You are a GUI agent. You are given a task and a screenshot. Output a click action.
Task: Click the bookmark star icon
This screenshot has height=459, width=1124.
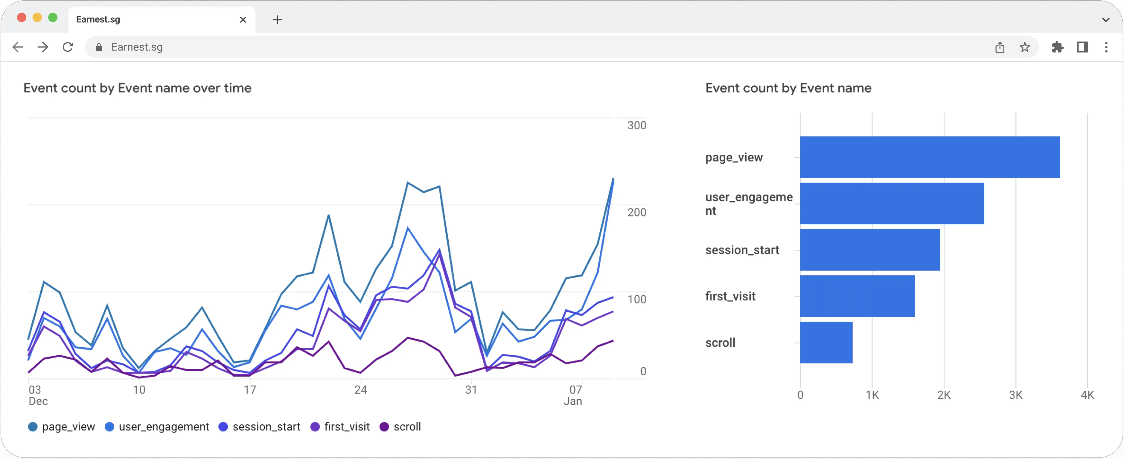(1024, 47)
